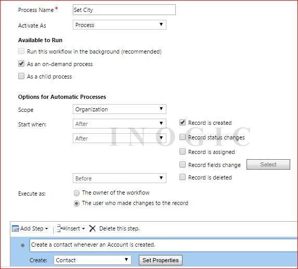
Task: Click the Set Properties button
Action: click(x=161, y=260)
